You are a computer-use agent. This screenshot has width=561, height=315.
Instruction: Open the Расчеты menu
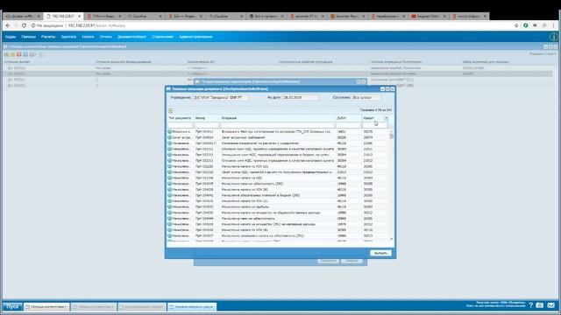click(x=48, y=37)
